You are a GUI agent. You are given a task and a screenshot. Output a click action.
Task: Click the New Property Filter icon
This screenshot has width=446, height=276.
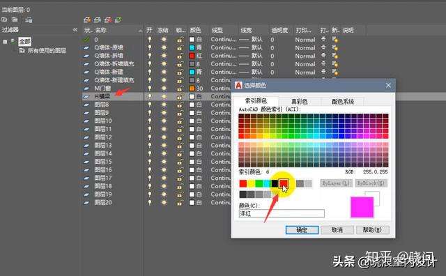(x=4, y=20)
